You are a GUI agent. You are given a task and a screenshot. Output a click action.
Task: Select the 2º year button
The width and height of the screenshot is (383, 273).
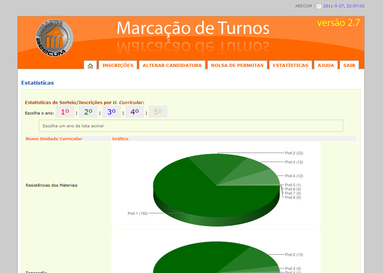coord(88,112)
